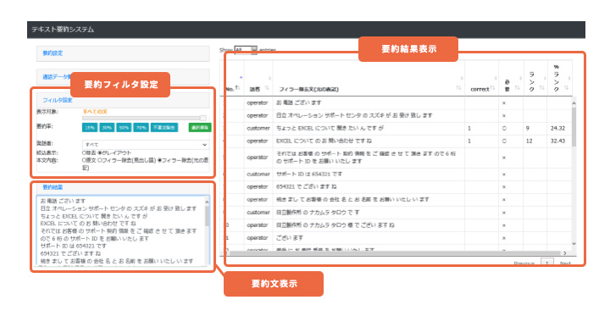Select 除去 radio for 絞込表示

[x=84, y=153]
